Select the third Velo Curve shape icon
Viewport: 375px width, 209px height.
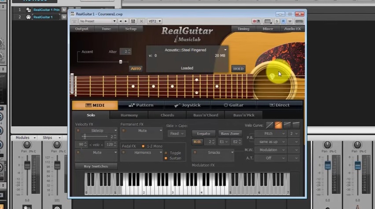(287, 125)
